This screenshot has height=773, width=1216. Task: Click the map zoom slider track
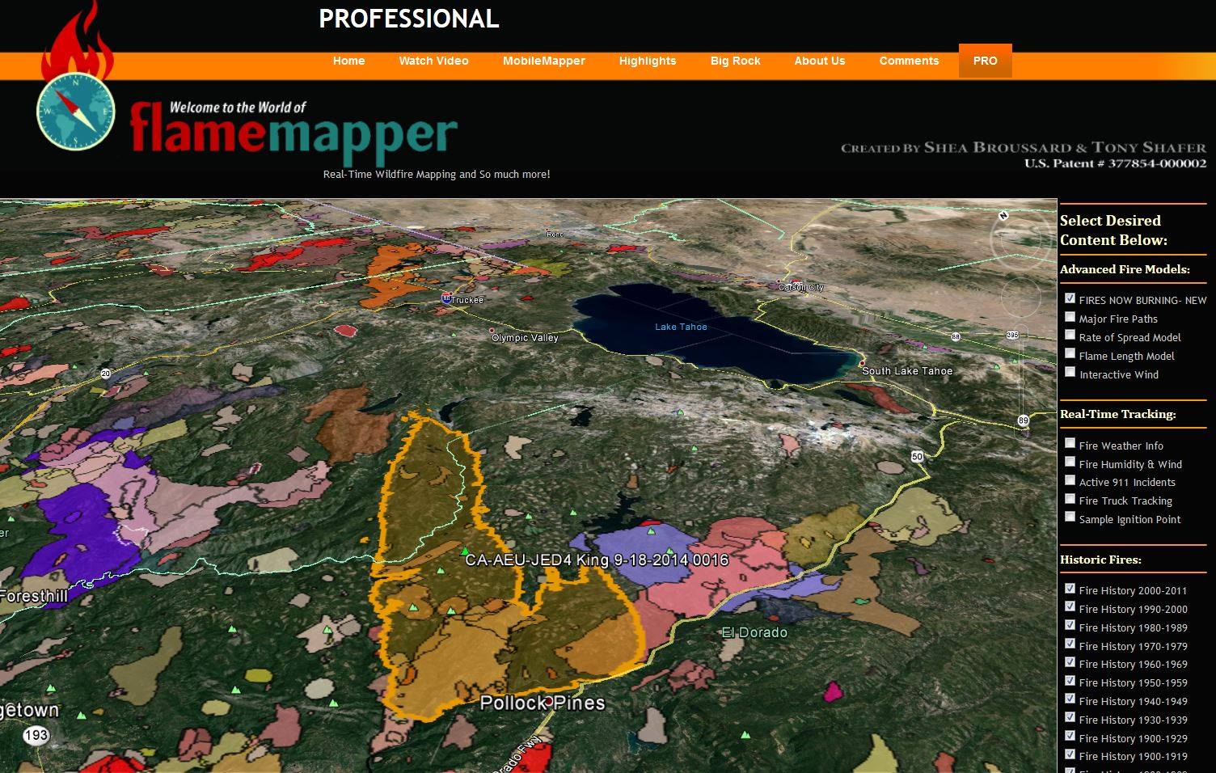pyautogui.click(x=1022, y=380)
